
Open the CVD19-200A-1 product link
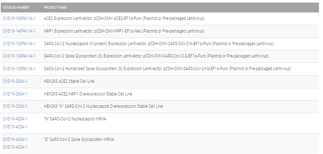click(x=15, y=81)
